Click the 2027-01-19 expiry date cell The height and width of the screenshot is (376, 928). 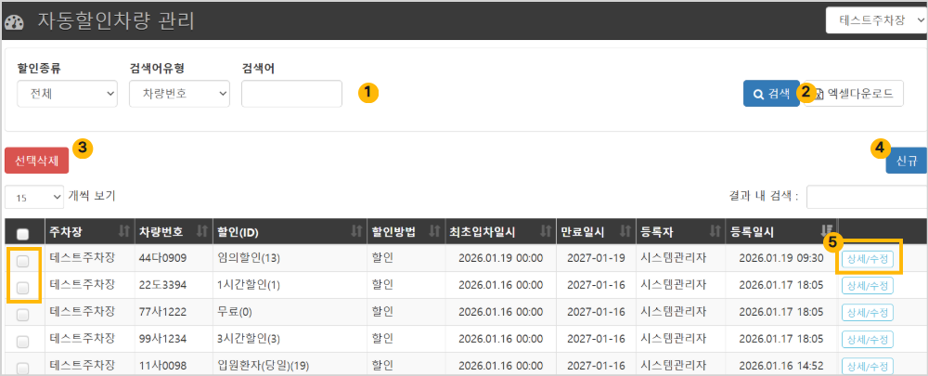596,258
